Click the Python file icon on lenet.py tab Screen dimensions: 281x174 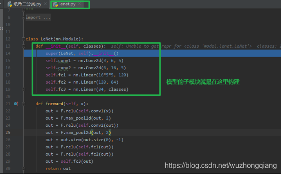[56, 4]
